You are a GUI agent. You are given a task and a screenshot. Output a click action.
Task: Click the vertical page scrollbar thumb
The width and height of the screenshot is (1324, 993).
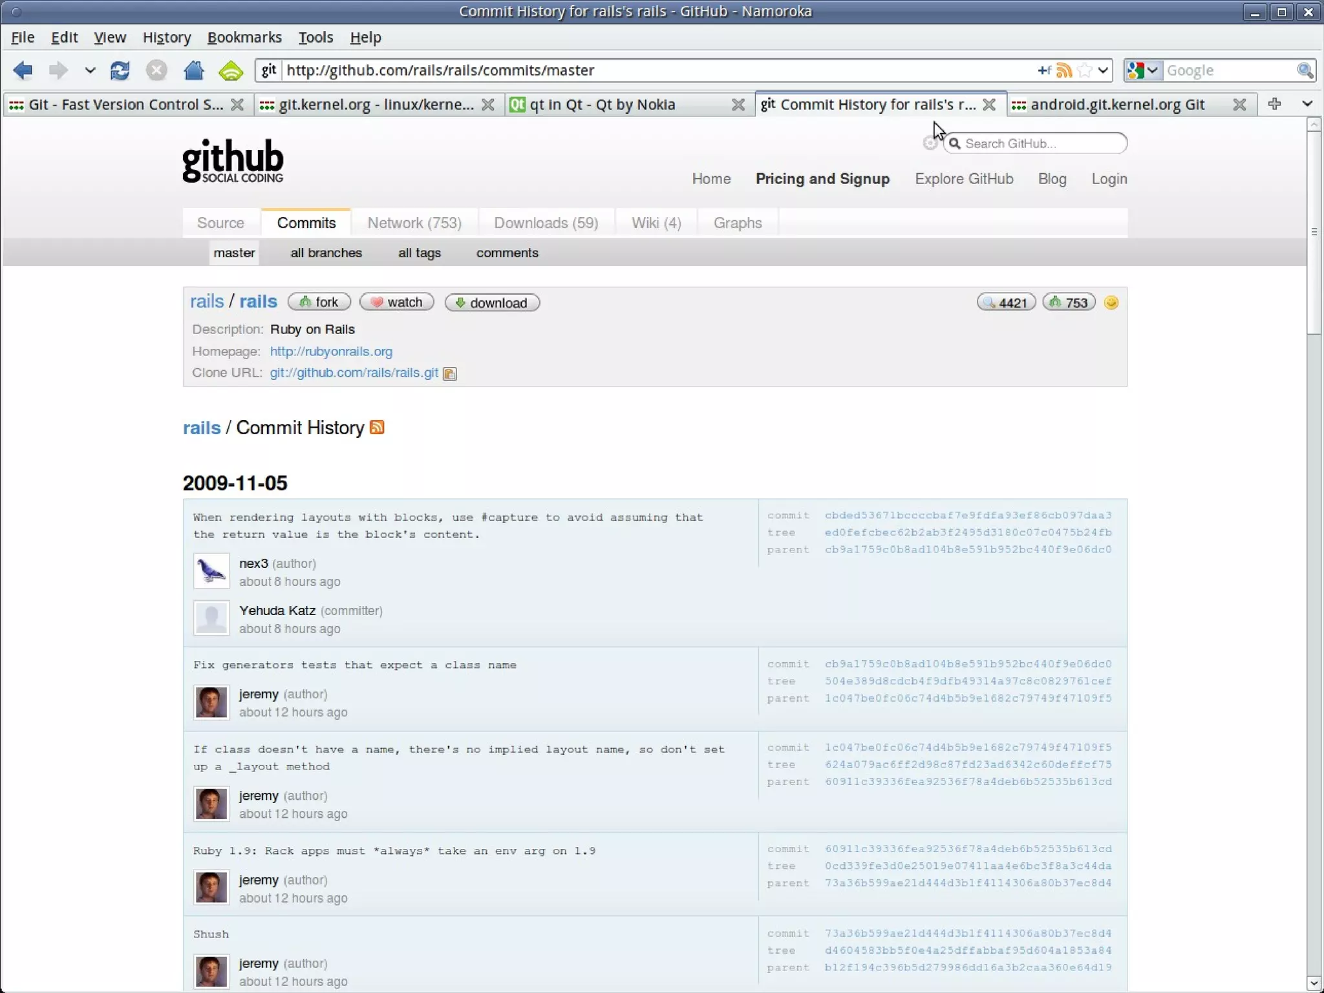1313,233
